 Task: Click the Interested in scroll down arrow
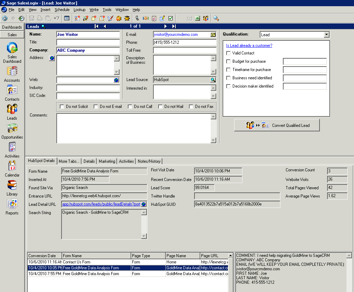pyautogui.click(x=213, y=96)
